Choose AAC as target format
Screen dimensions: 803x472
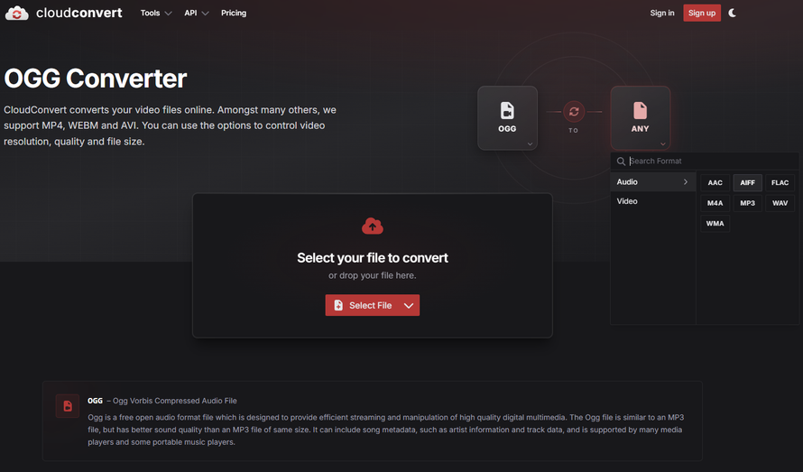715,182
